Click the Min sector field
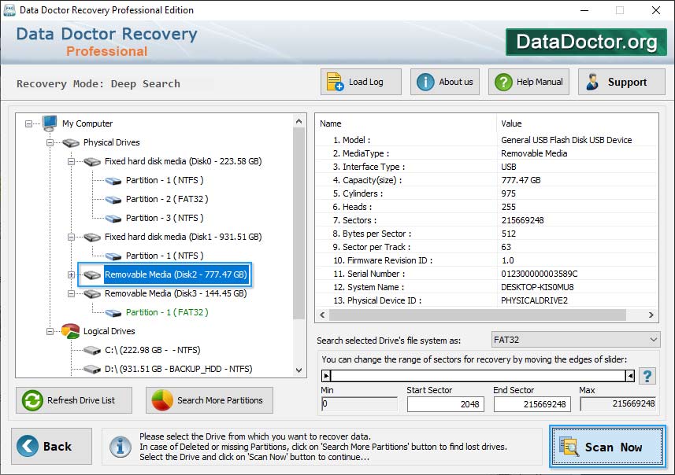Screen dimensions: 675x475 point(359,404)
